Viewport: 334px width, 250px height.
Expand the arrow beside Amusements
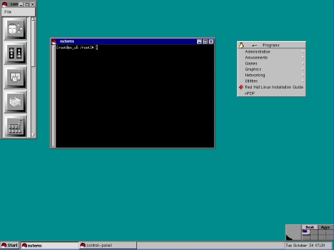(303, 57)
